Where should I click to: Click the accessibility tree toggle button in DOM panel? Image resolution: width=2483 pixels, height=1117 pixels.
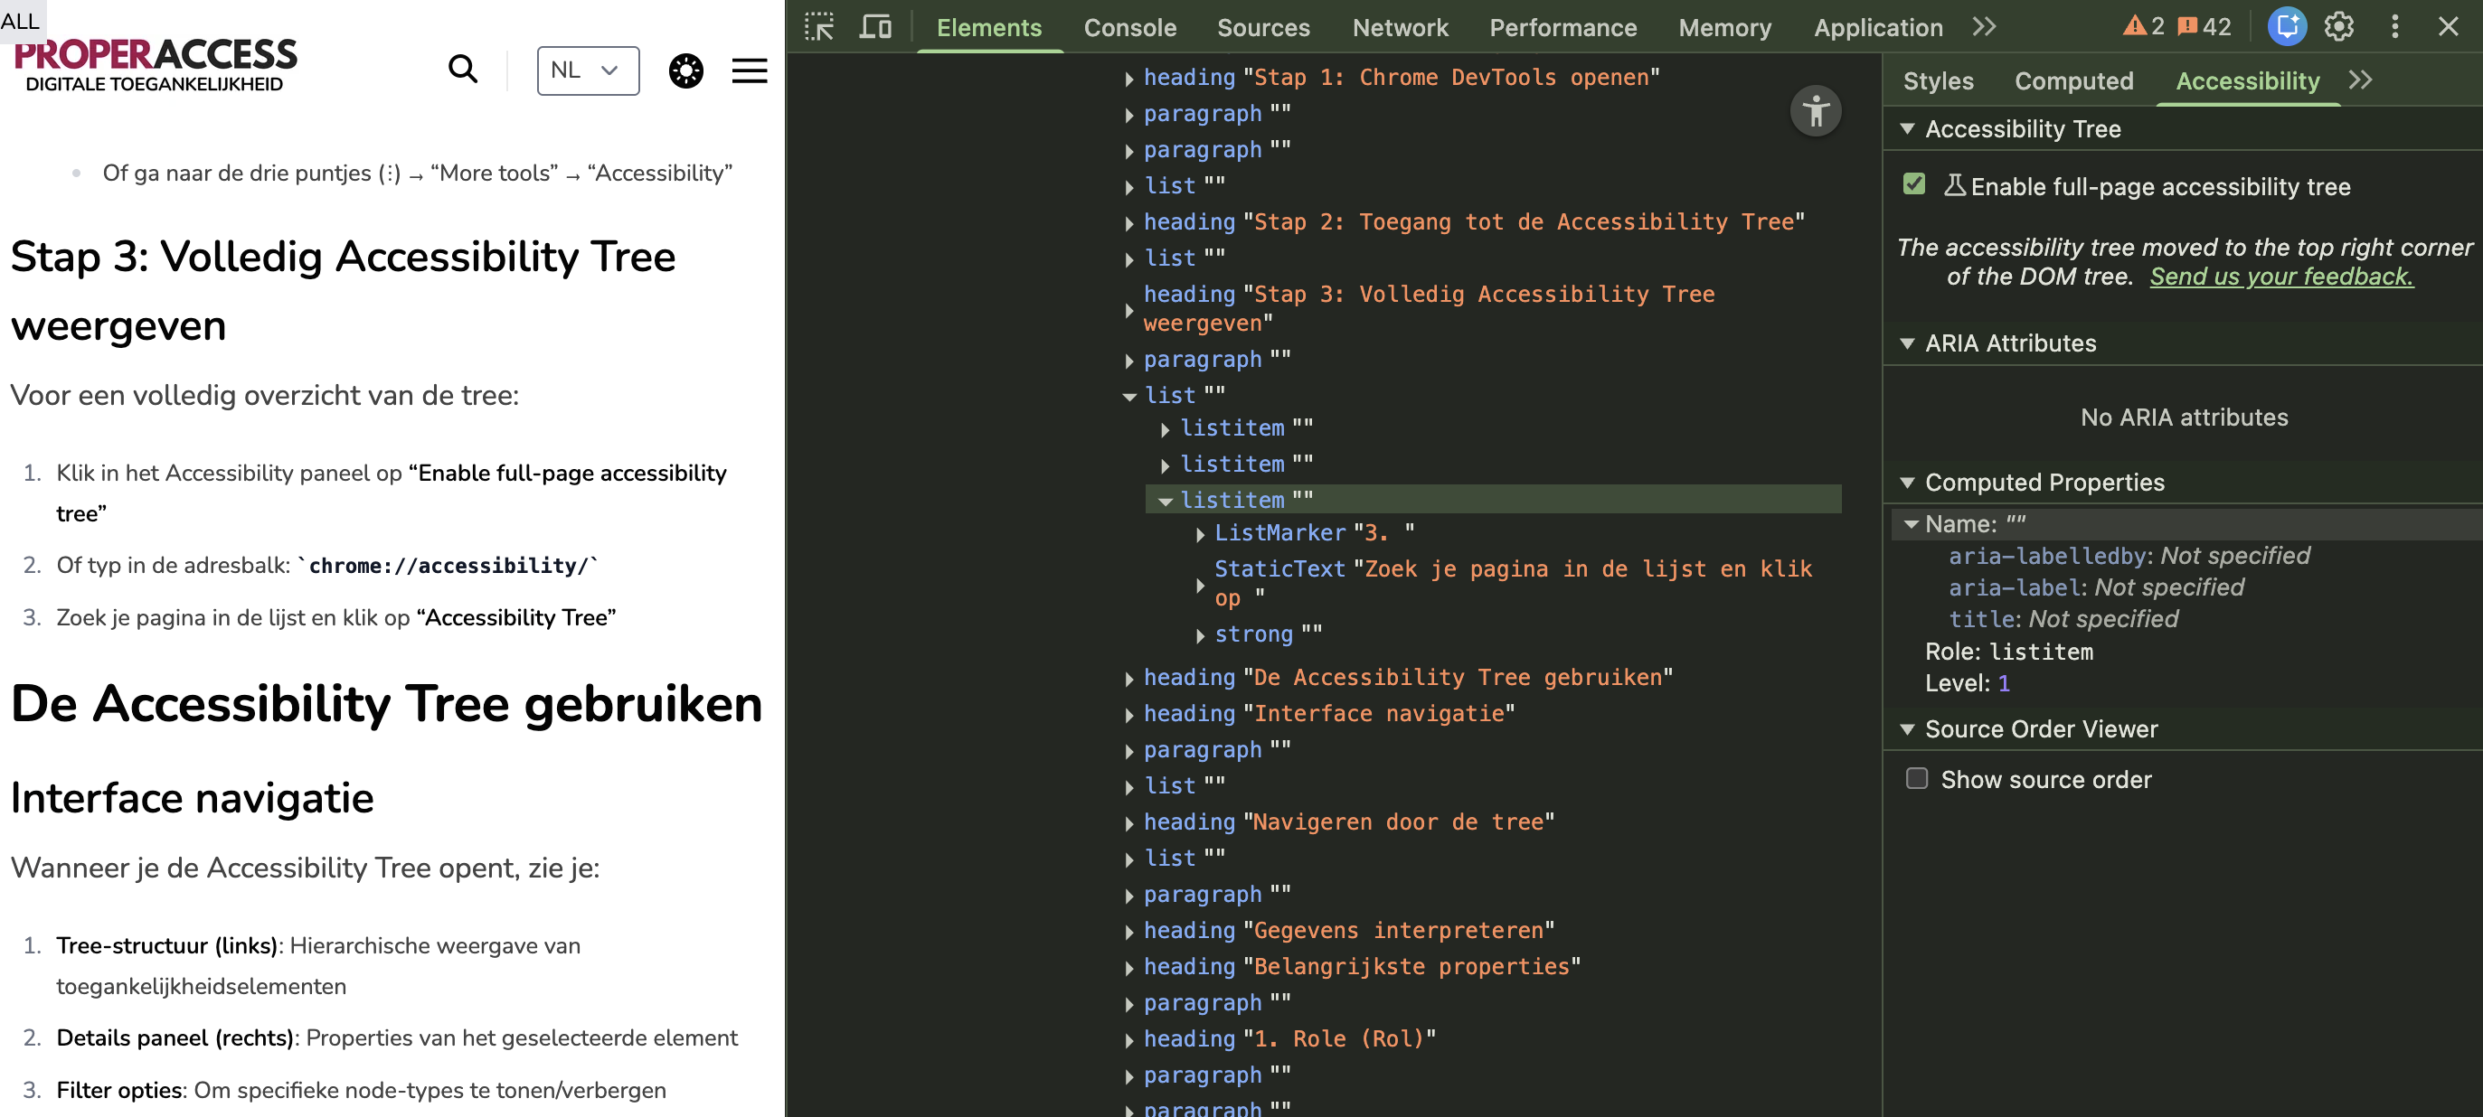point(1815,112)
